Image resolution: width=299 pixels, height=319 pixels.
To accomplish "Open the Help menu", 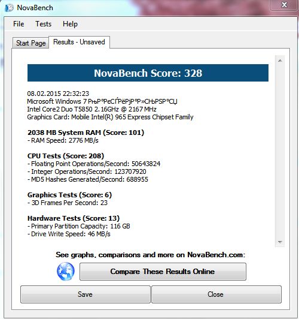I will [x=70, y=24].
